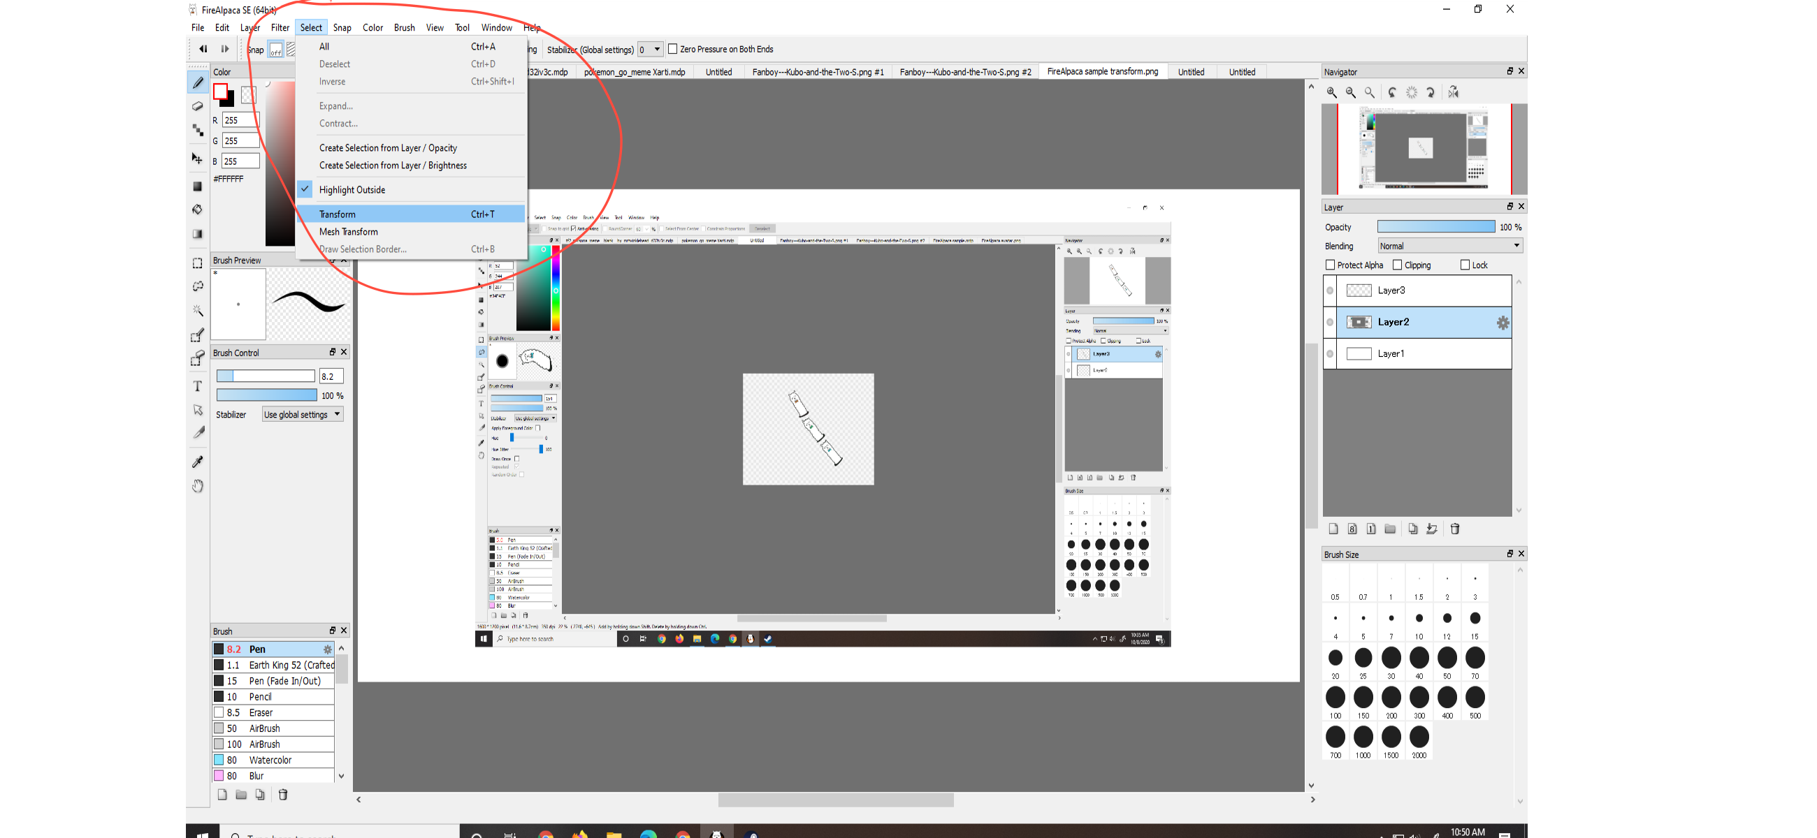
Task: Open the Blending mode dropdown
Action: [1450, 246]
